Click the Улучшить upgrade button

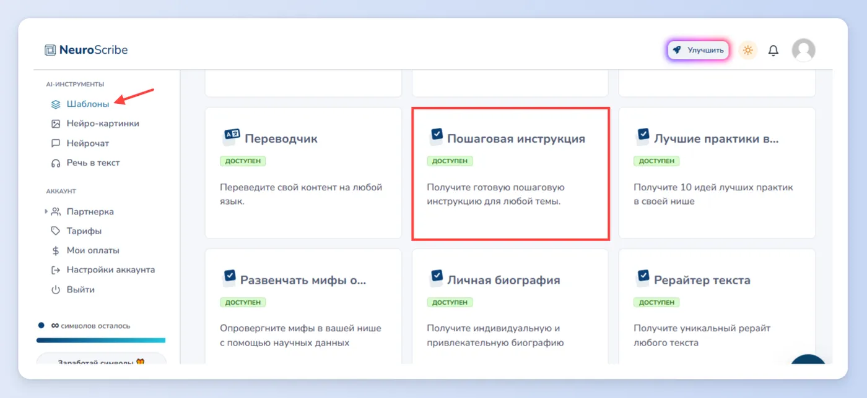[699, 50]
